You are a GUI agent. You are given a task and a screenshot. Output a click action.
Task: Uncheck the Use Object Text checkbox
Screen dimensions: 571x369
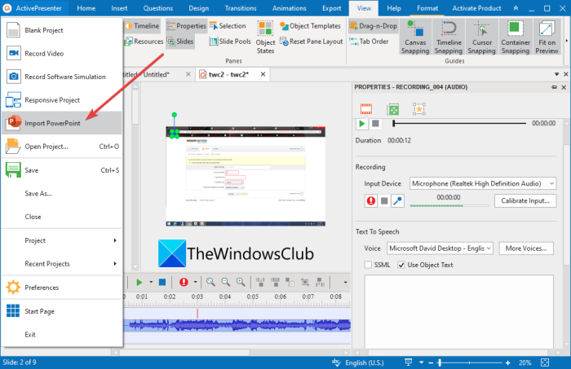[x=401, y=265]
